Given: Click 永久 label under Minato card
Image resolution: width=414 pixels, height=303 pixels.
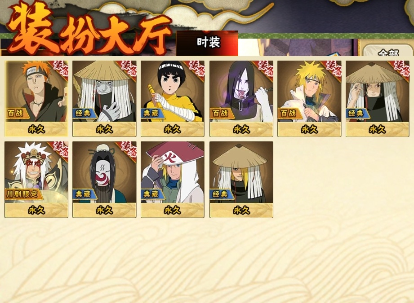Looking at the screenshot, I should (309, 129).
